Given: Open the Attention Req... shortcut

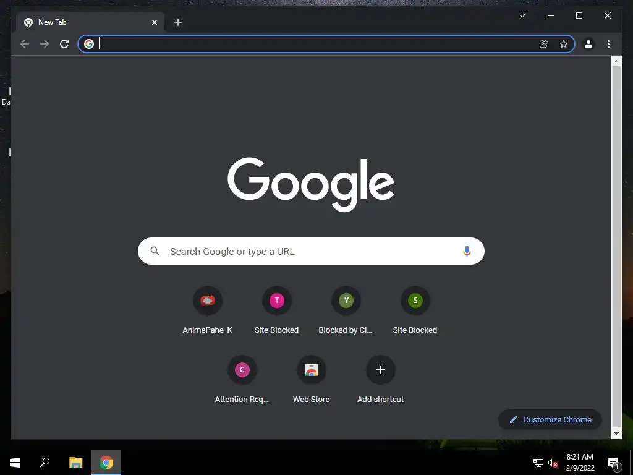Looking at the screenshot, I should pos(242,380).
